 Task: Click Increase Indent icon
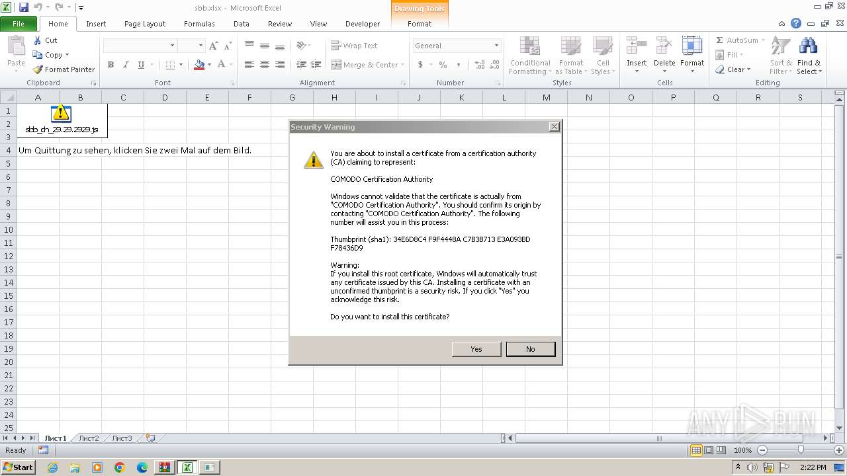point(316,65)
